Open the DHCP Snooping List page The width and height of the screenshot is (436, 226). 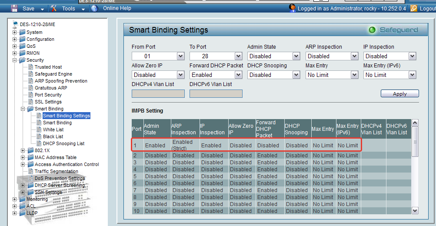coord(63,143)
